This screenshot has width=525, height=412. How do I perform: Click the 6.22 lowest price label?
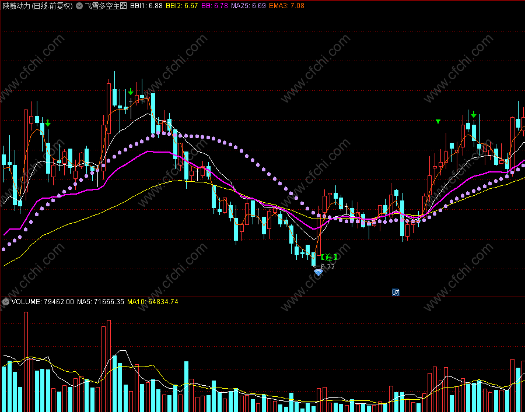[327, 266]
